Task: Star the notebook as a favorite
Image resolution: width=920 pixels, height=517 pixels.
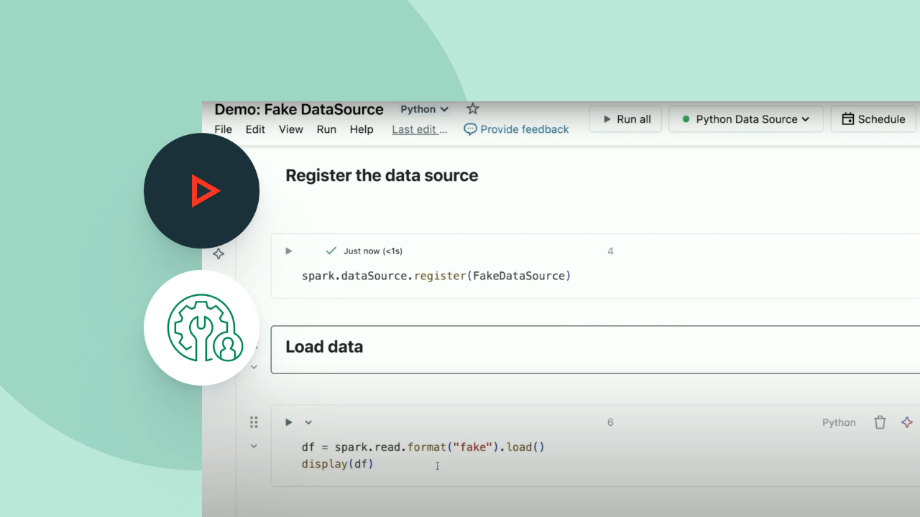Action: (x=472, y=109)
